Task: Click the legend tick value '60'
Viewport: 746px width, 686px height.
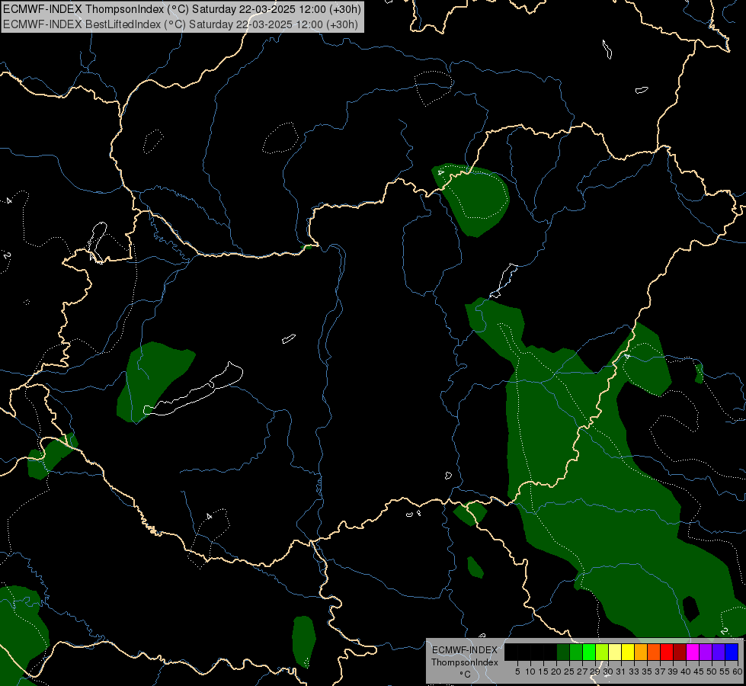Action: coord(738,672)
